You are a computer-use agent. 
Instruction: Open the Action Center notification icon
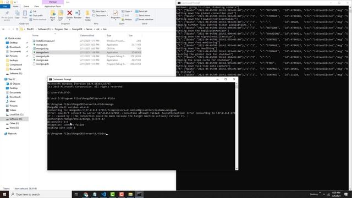tap(346, 194)
